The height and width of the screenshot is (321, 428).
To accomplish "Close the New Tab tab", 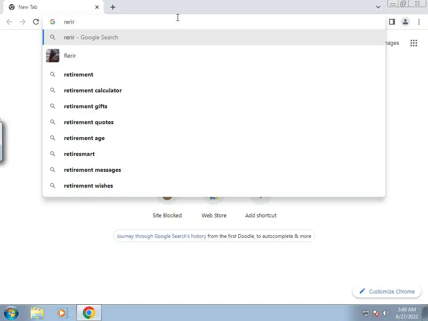I will [x=97, y=7].
